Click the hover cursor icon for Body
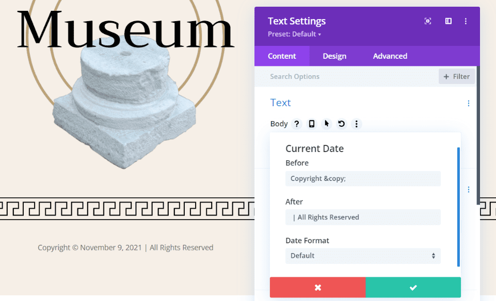 [x=326, y=124]
